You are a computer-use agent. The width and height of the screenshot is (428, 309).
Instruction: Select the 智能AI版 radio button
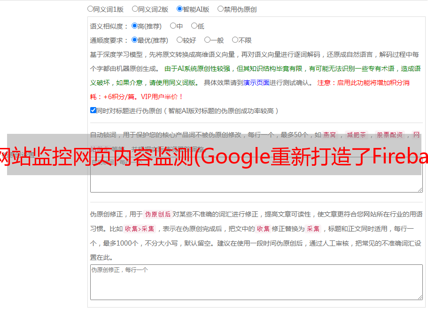click(179, 8)
